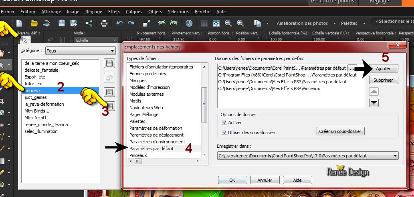Viewport: 414px width, 197px height.
Task: Expand the arrow next to the paste icon
Action: point(267,24)
